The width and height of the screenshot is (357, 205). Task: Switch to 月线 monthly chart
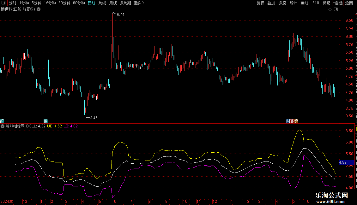[113, 3]
